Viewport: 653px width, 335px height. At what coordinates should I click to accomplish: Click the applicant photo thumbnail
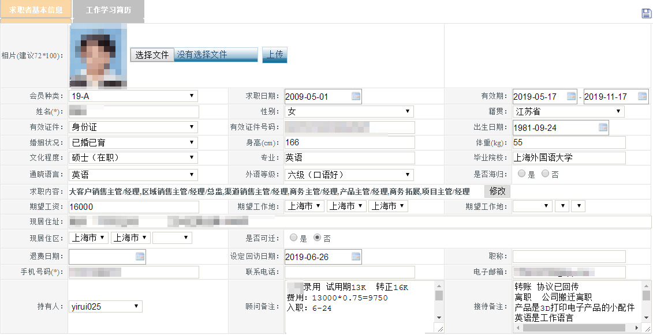pyautogui.click(x=98, y=56)
